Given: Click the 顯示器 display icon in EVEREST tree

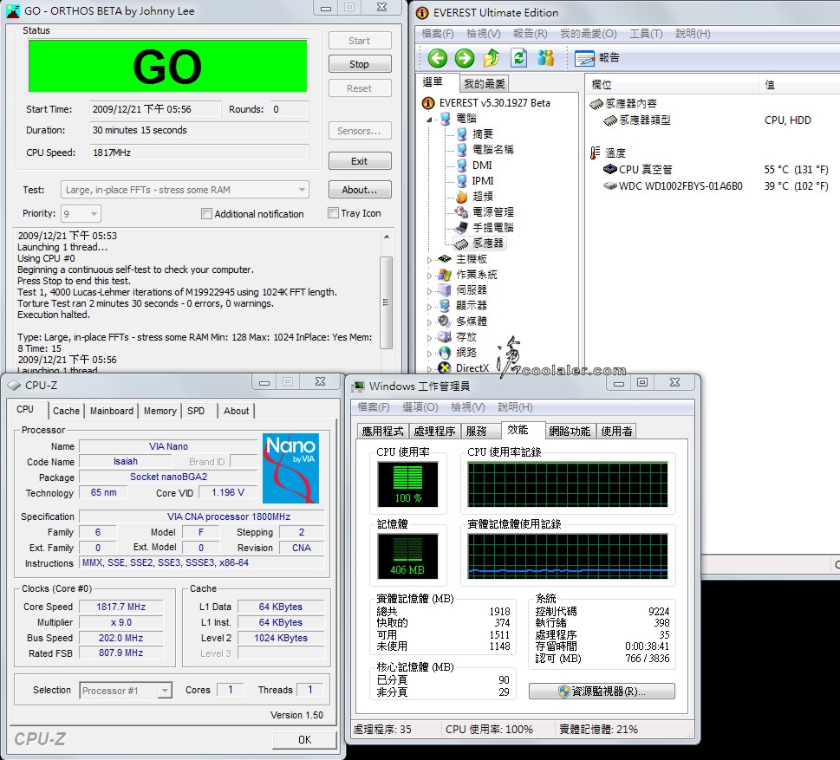Looking at the screenshot, I should [x=444, y=305].
